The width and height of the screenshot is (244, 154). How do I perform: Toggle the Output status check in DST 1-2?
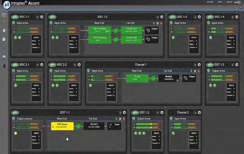(x=134, y=118)
